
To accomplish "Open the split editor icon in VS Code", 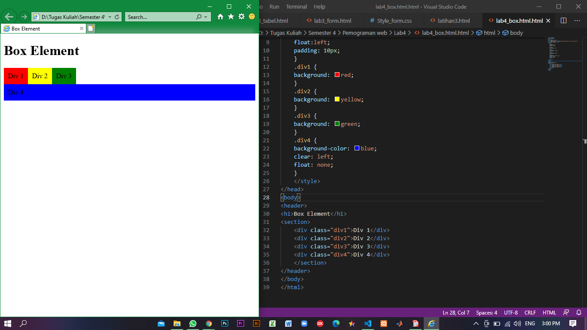I will [x=564, y=20].
